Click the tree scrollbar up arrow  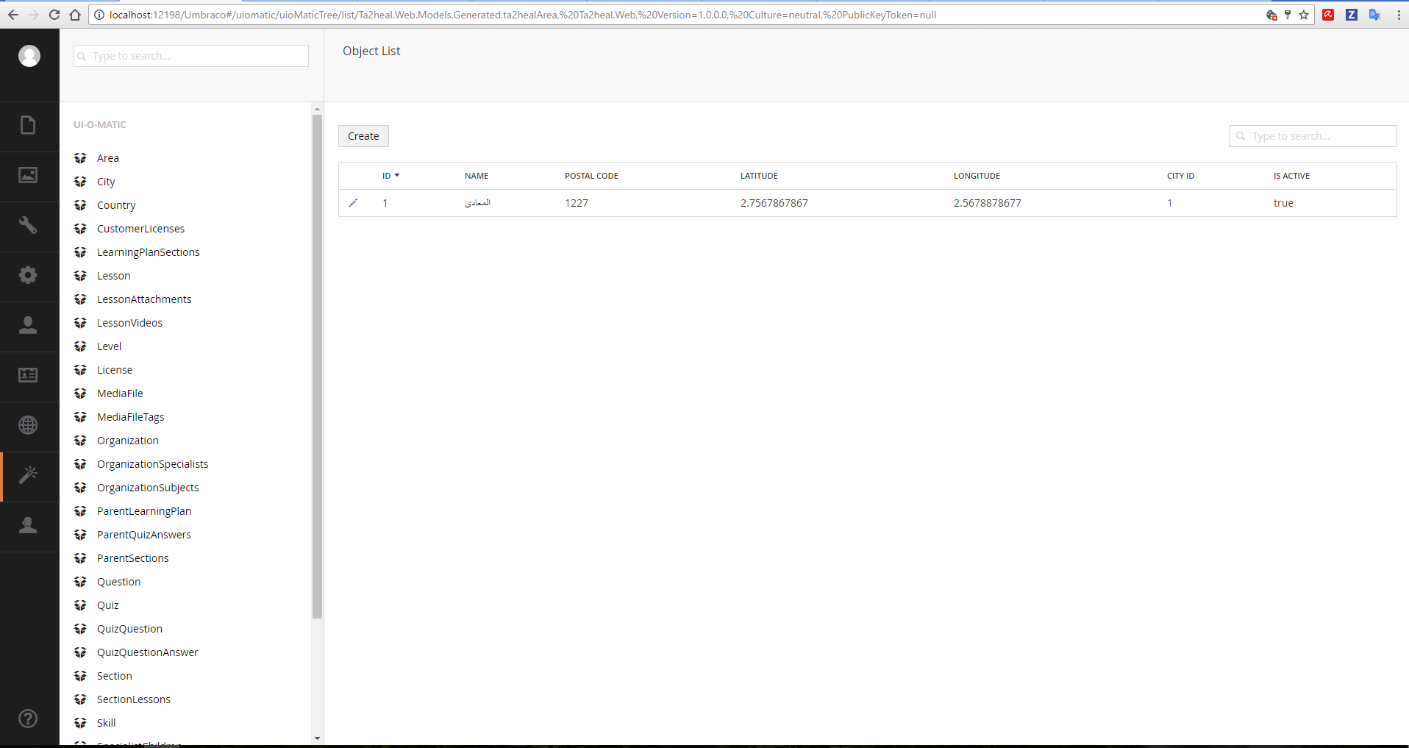[317, 109]
